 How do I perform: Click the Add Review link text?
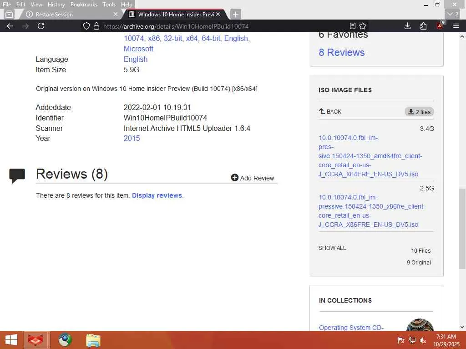pos(257,178)
